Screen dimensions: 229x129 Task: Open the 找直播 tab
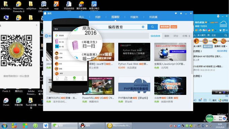coord(153,17)
